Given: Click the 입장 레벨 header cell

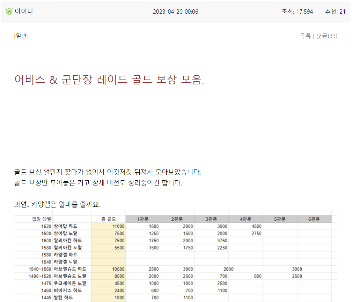Looking at the screenshot, I should tap(42, 219).
